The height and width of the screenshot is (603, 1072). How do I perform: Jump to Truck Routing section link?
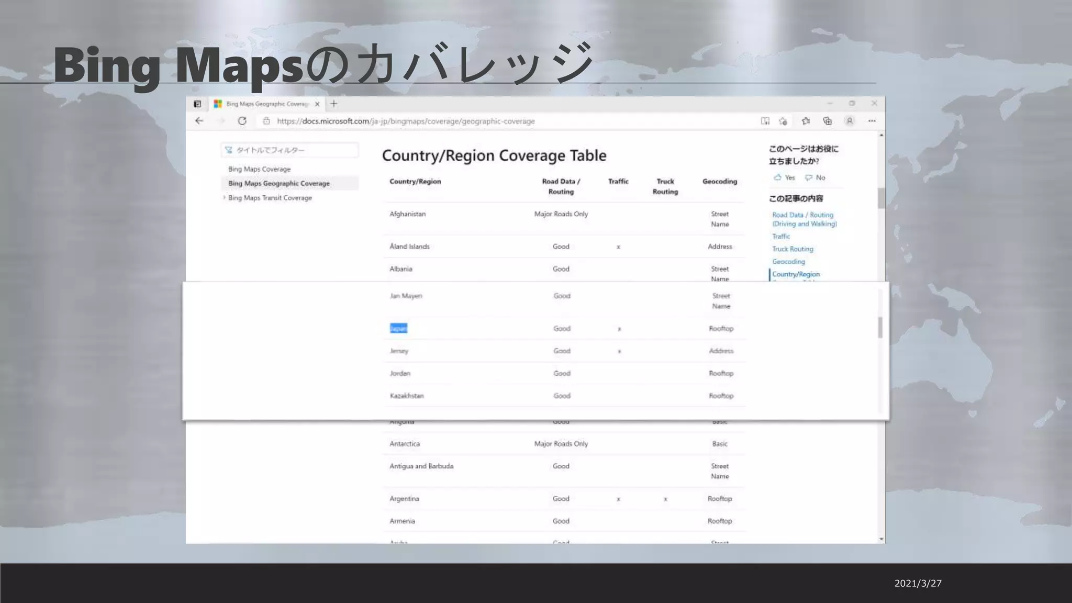[792, 249]
